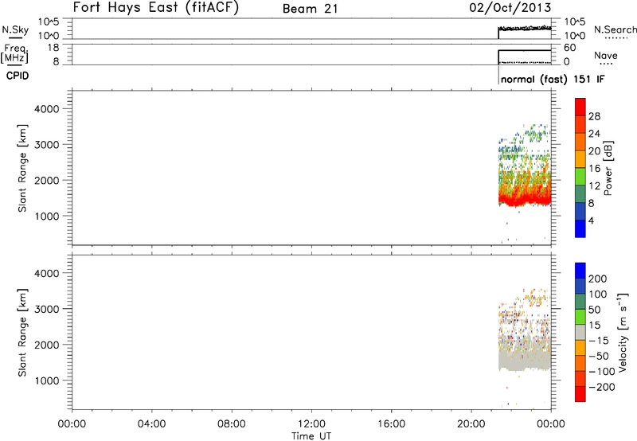Image resolution: width=637 pixels, height=441 pixels.
Task: Click the '-100' velocity colorbar label
Action: pyautogui.click(x=602, y=372)
